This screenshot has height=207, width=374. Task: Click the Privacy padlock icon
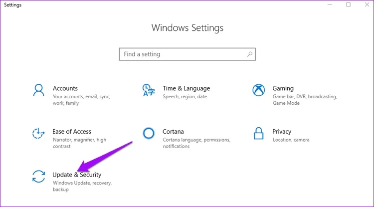pos(258,133)
